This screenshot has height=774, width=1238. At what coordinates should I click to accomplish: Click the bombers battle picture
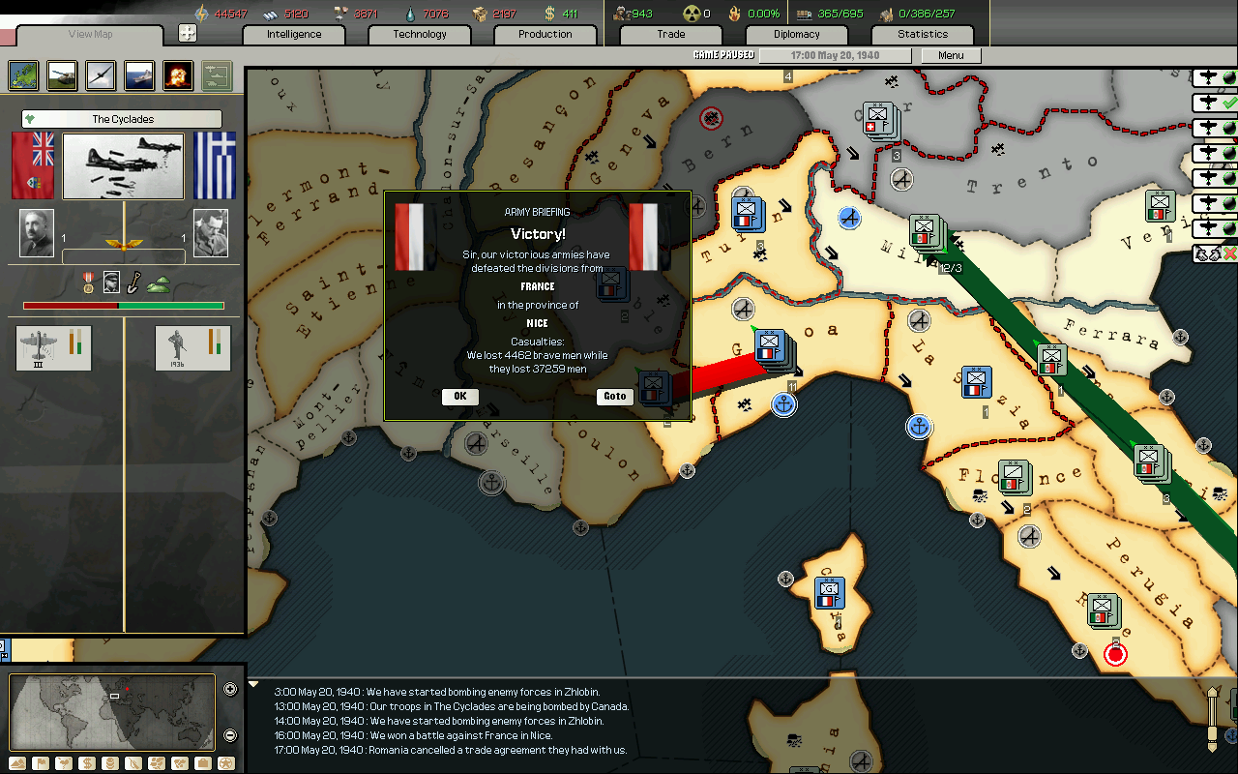124,166
